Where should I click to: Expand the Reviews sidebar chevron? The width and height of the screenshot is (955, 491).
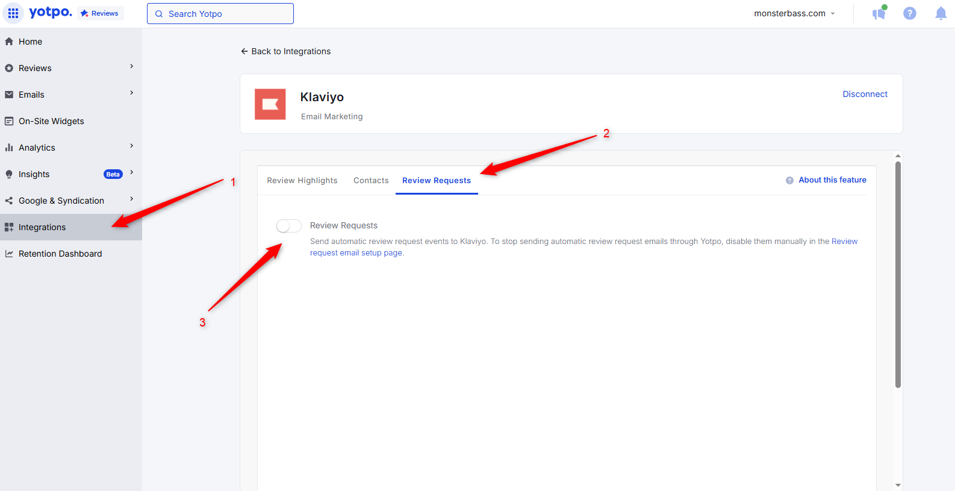click(x=131, y=66)
